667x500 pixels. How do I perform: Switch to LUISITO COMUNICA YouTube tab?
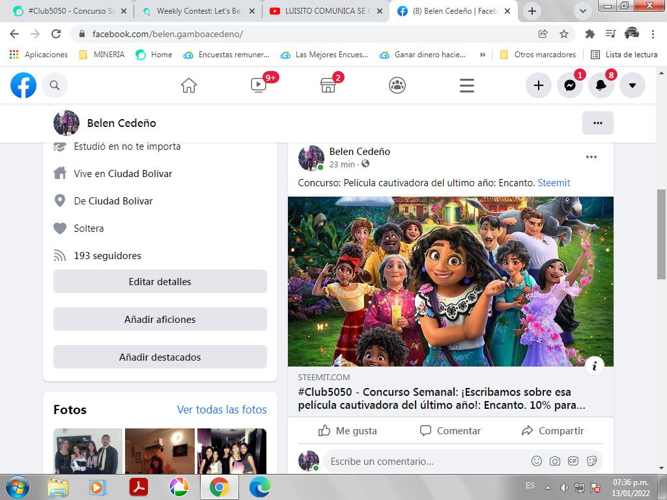coord(327,11)
